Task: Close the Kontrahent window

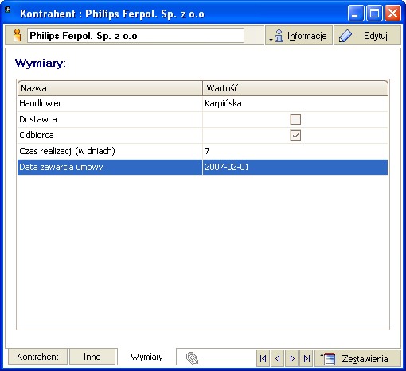Action: point(393,13)
